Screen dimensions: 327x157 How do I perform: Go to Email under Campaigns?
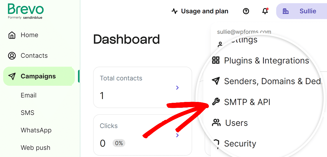point(29,95)
